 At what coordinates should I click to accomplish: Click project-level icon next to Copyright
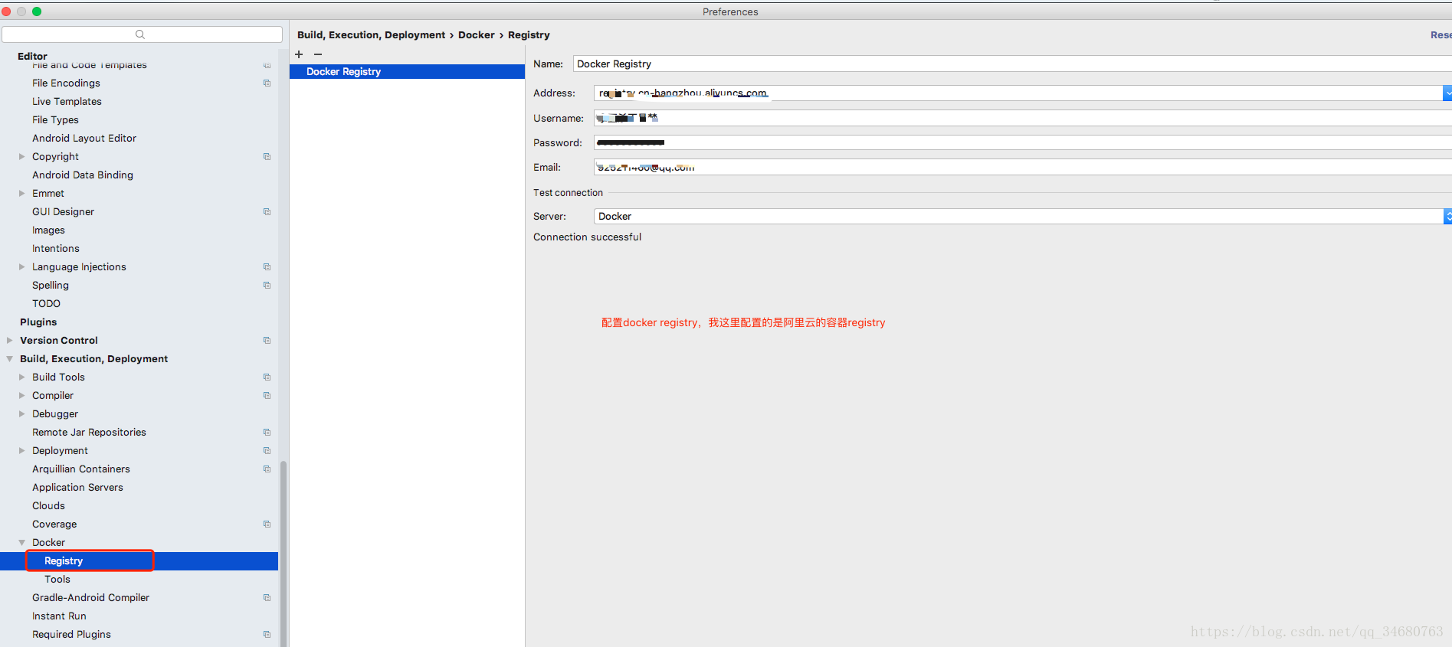[267, 156]
